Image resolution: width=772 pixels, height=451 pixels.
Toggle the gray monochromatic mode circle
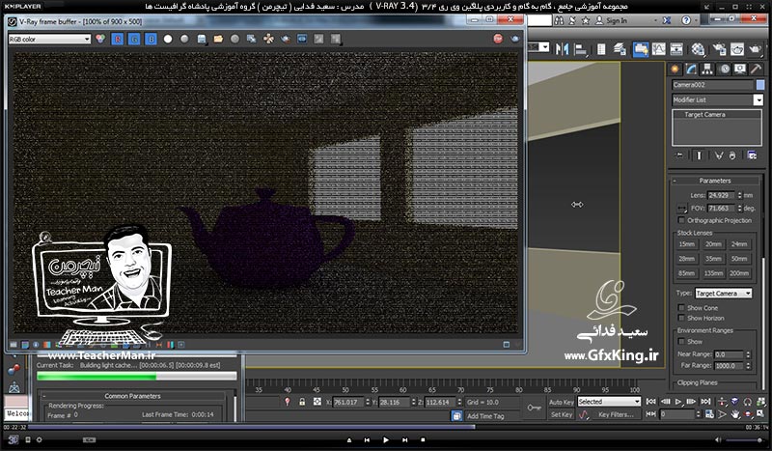click(x=184, y=39)
